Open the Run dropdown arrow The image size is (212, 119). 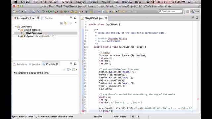point(52,12)
